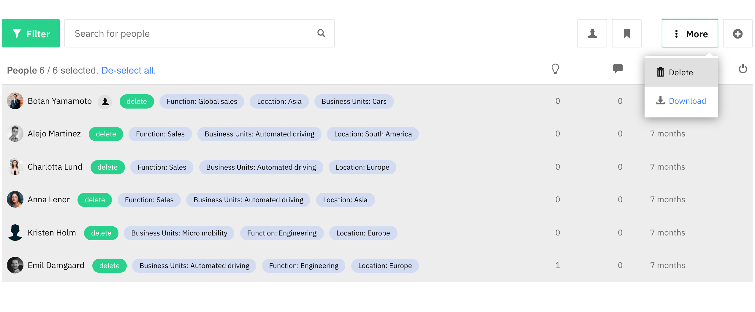Open Charlotta Lund's name

point(55,167)
